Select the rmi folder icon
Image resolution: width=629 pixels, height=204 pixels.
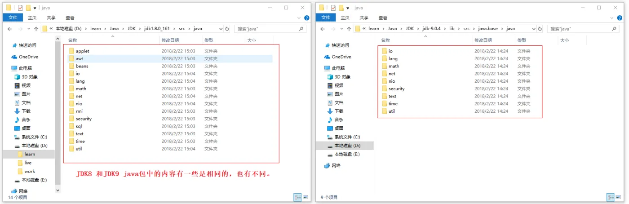72,111
